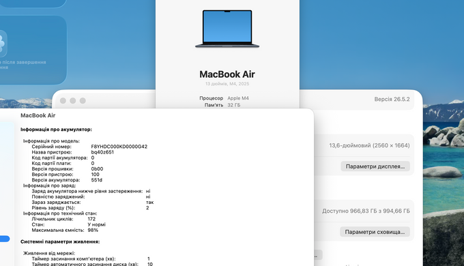Select battery version value 551d
Viewport: 464px width, 266px height.
pos(97,180)
